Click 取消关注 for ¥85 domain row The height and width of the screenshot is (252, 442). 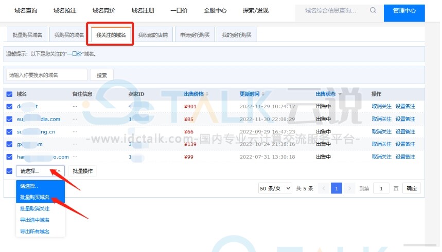pyautogui.click(x=381, y=119)
